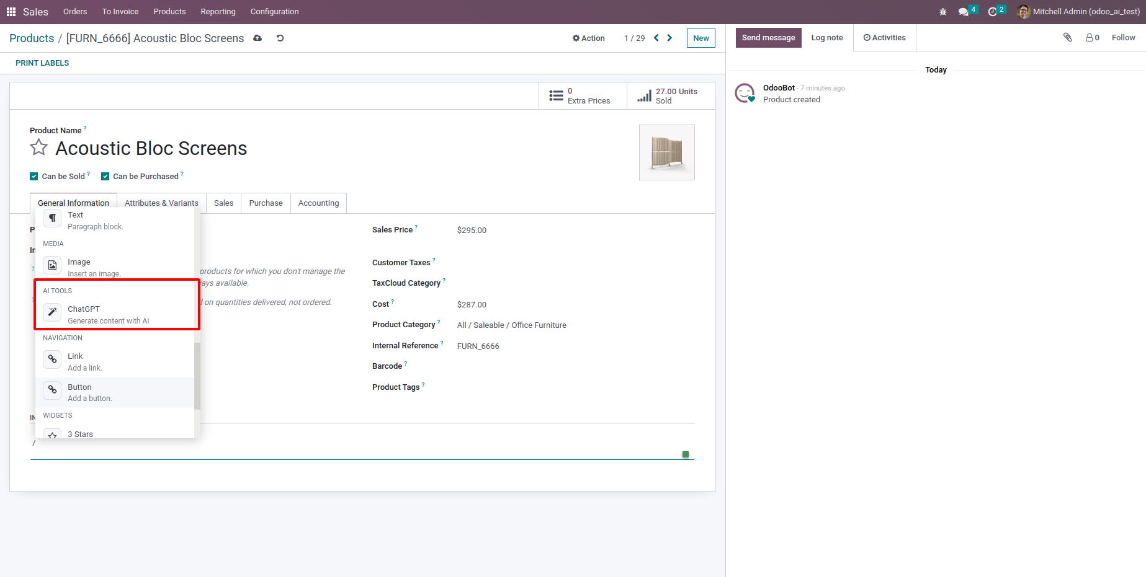This screenshot has height=577, width=1146.
Task: Edit the Sales Price field
Action: (x=575, y=231)
